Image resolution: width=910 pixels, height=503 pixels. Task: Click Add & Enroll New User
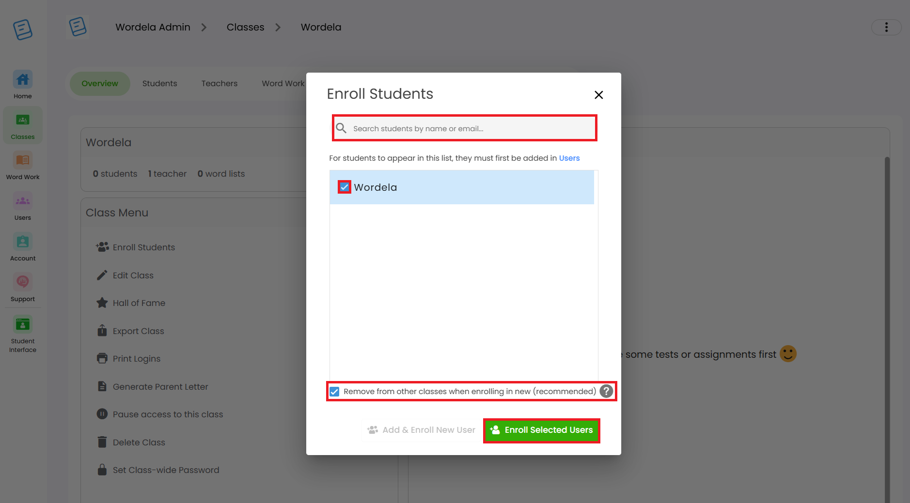pyautogui.click(x=422, y=430)
